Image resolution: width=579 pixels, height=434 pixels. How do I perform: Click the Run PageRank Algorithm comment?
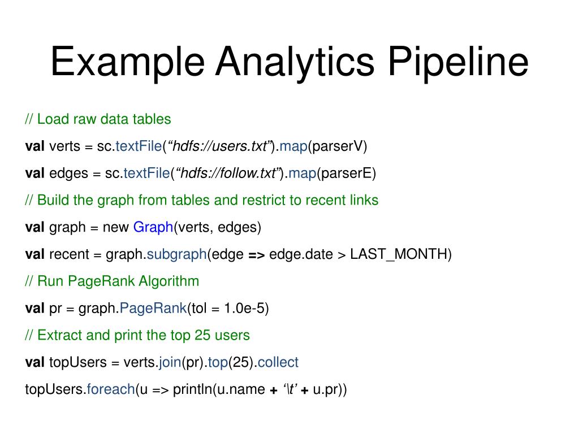(x=112, y=281)
